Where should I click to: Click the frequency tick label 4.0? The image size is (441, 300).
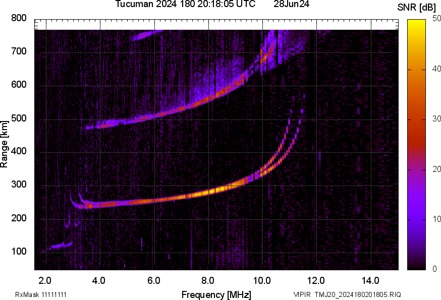(x=99, y=281)
